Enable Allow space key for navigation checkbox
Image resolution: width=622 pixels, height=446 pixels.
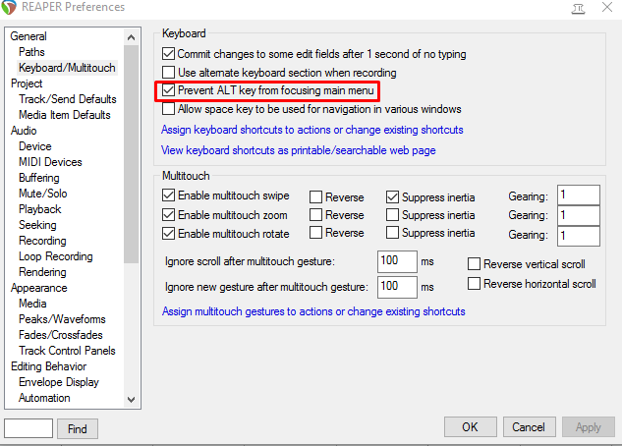(x=169, y=109)
